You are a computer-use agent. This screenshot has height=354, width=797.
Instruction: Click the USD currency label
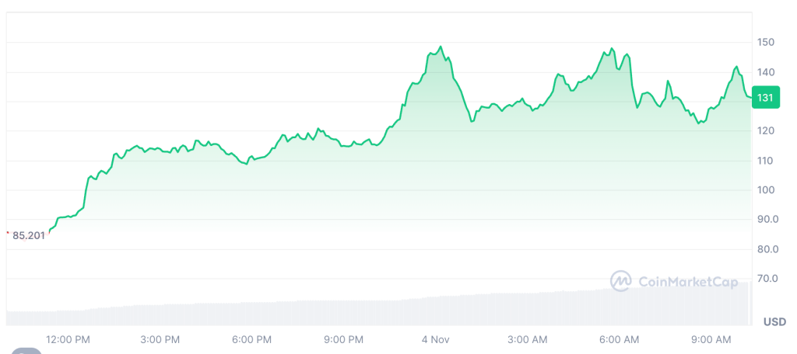tap(774, 321)
